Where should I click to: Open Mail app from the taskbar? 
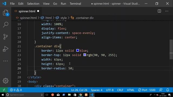[58, 95]
